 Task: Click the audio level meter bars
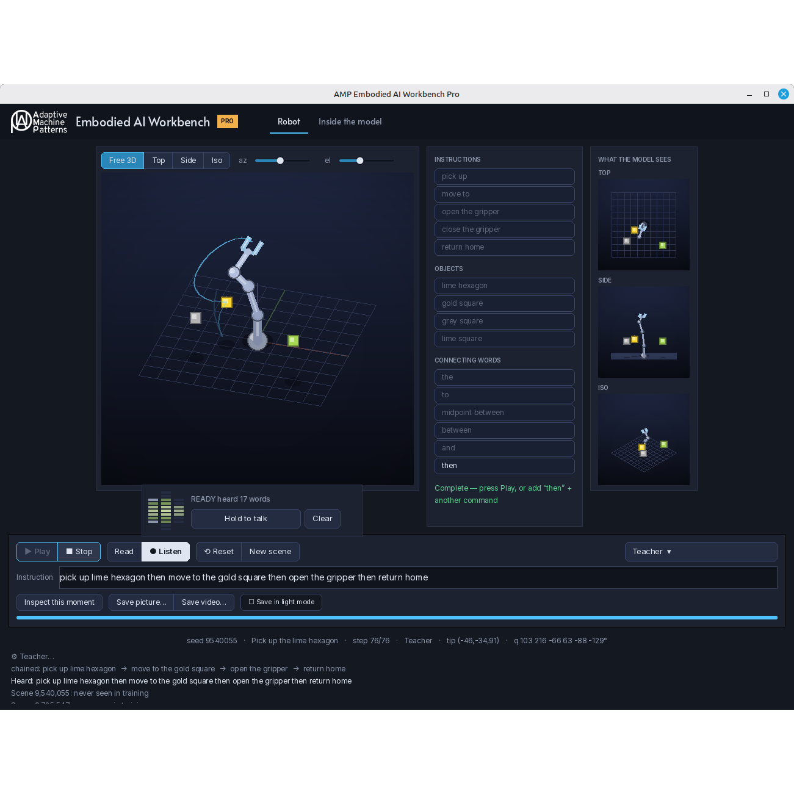coord(166,508)
